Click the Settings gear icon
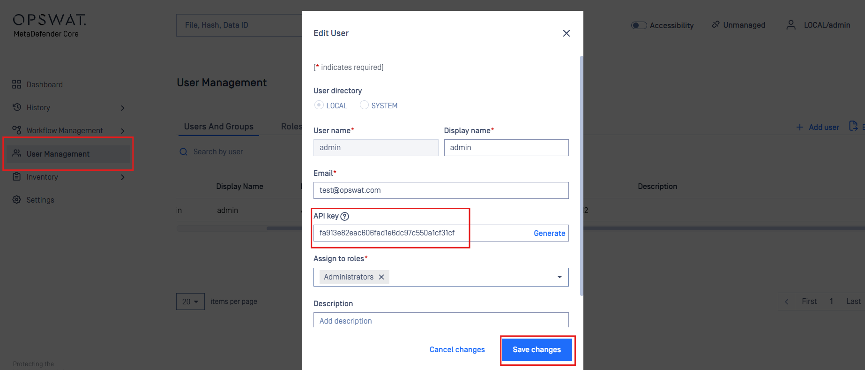The height and width of the screenshot is (370, 865). [x=17, y=199]
